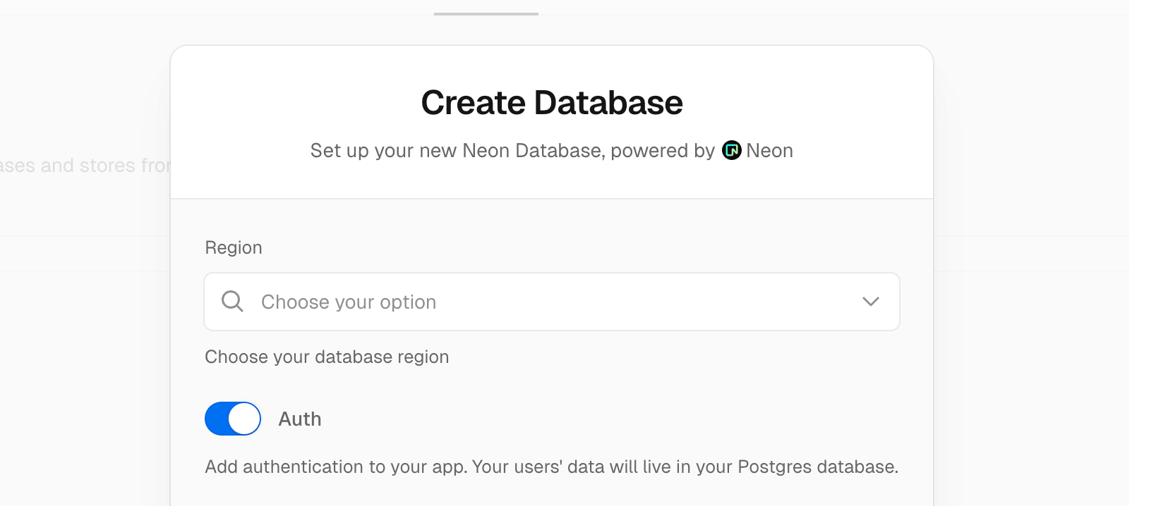Click the chevron arrow in Region selector
Image resolution: width=1156 pixels, height=506 pixels.
click(871, 302)
